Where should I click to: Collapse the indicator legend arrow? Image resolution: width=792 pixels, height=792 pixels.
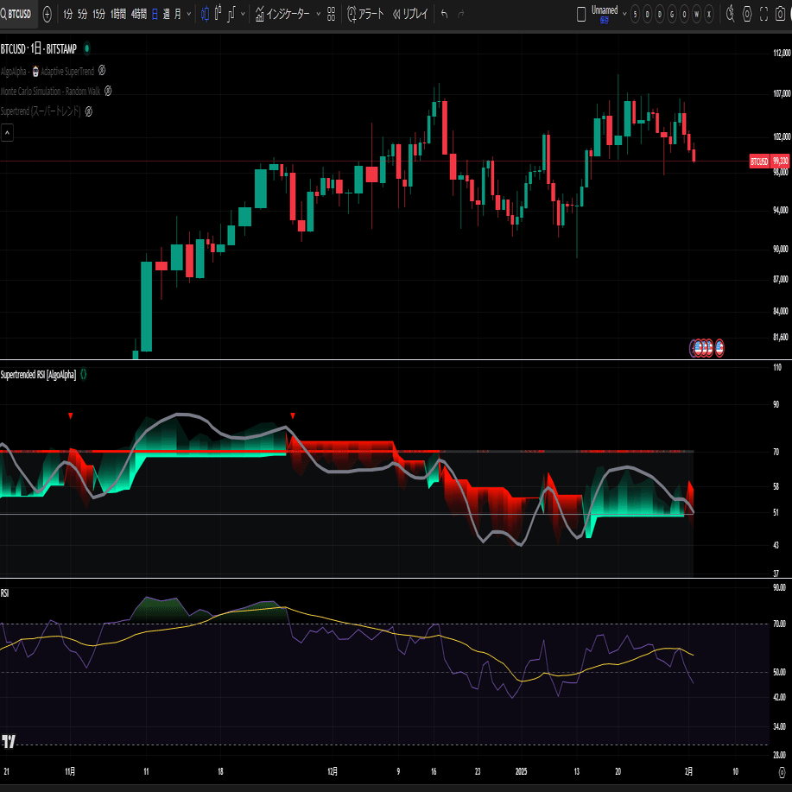click(7, 133)
